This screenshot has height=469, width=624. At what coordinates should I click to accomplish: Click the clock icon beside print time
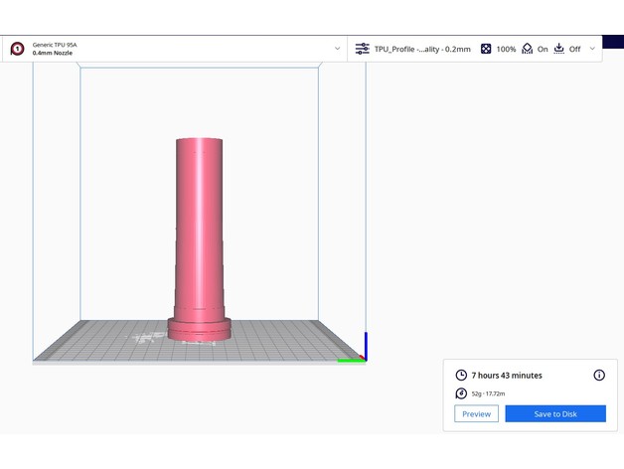(460, 376)
